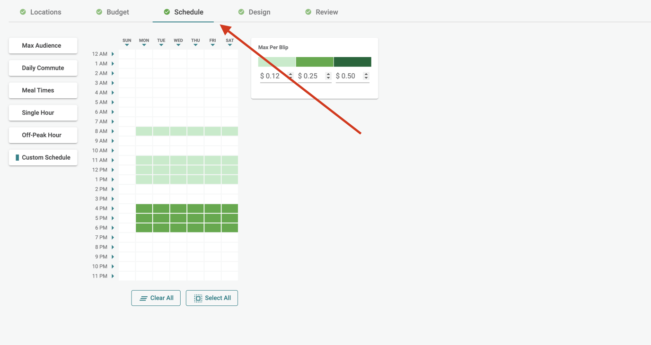This screenshot has height=345, width=651.
Task: Click the Select All grid icon
Action: coord(198,298)
